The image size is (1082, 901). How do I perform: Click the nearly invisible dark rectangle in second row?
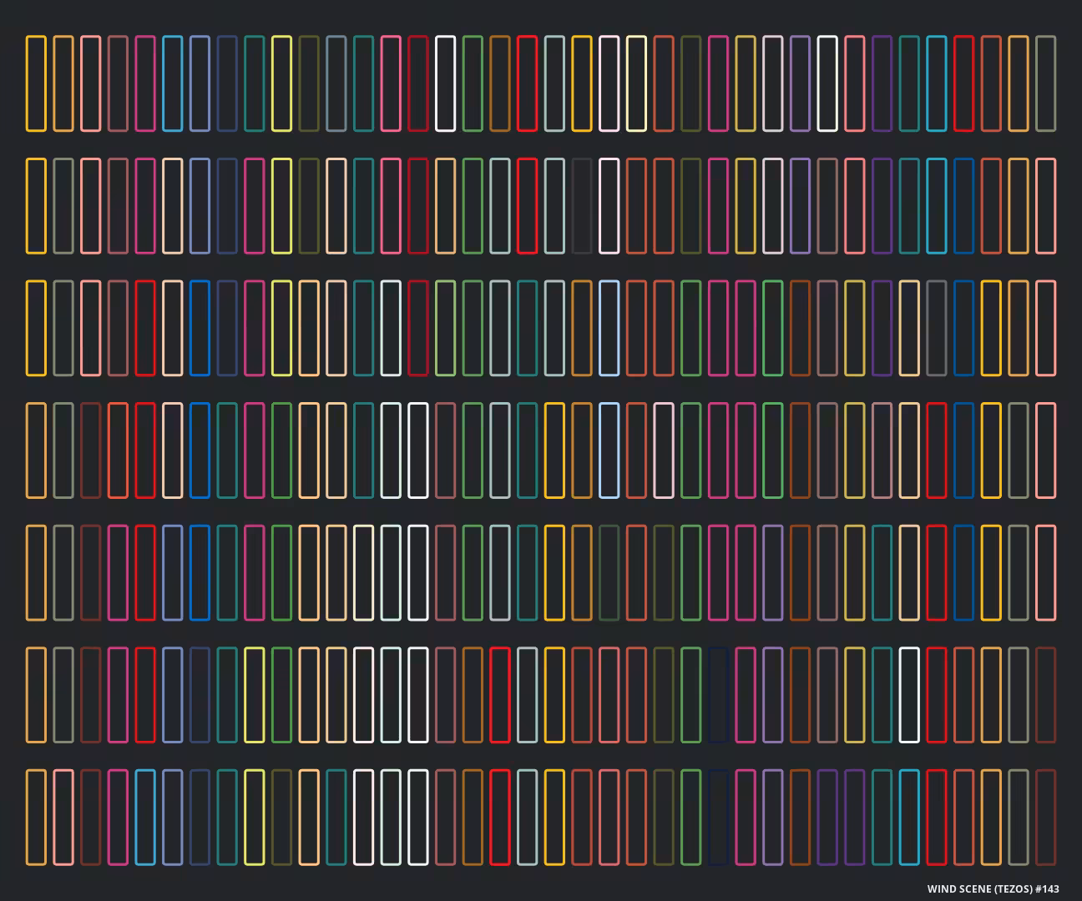(x=582, y=206)
